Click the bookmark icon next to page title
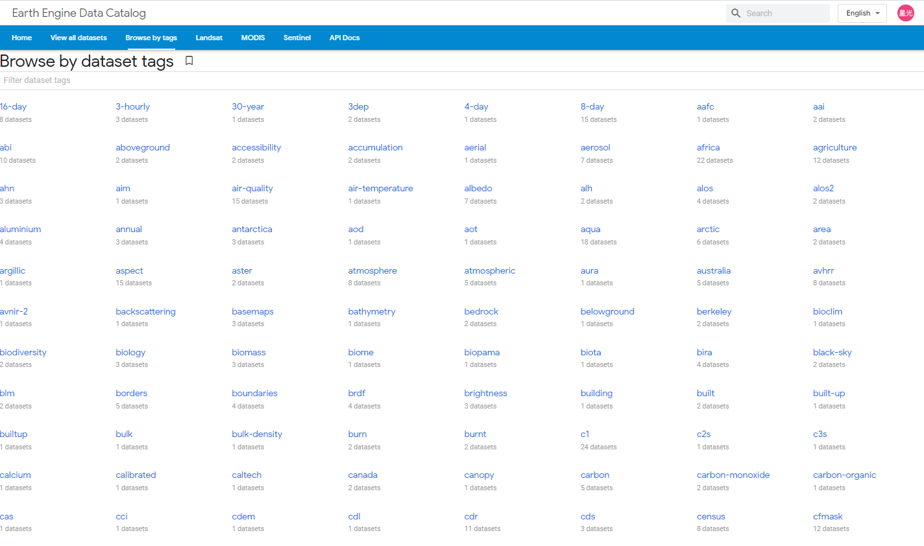This screenshot has width=924, height=546. pos(189,60)
